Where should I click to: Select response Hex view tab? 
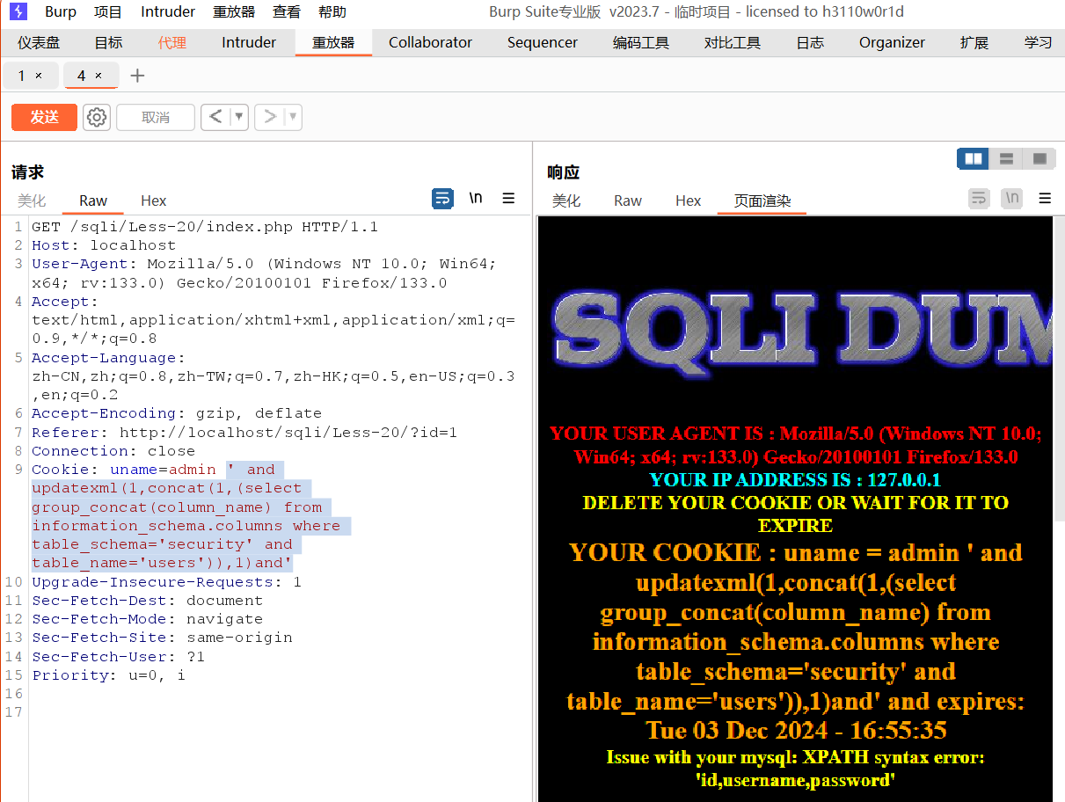tap(689, 200)
